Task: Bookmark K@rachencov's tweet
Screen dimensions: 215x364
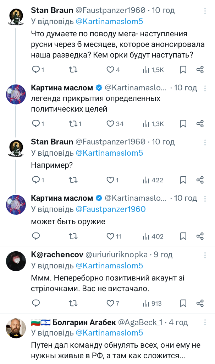Action: pyautogui.click(x=183, y=303)
